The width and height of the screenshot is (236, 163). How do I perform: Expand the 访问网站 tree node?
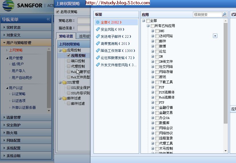point(152,36)
